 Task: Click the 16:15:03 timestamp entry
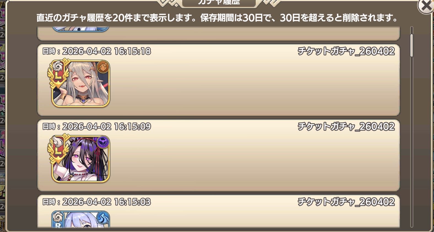coord(96,202)
